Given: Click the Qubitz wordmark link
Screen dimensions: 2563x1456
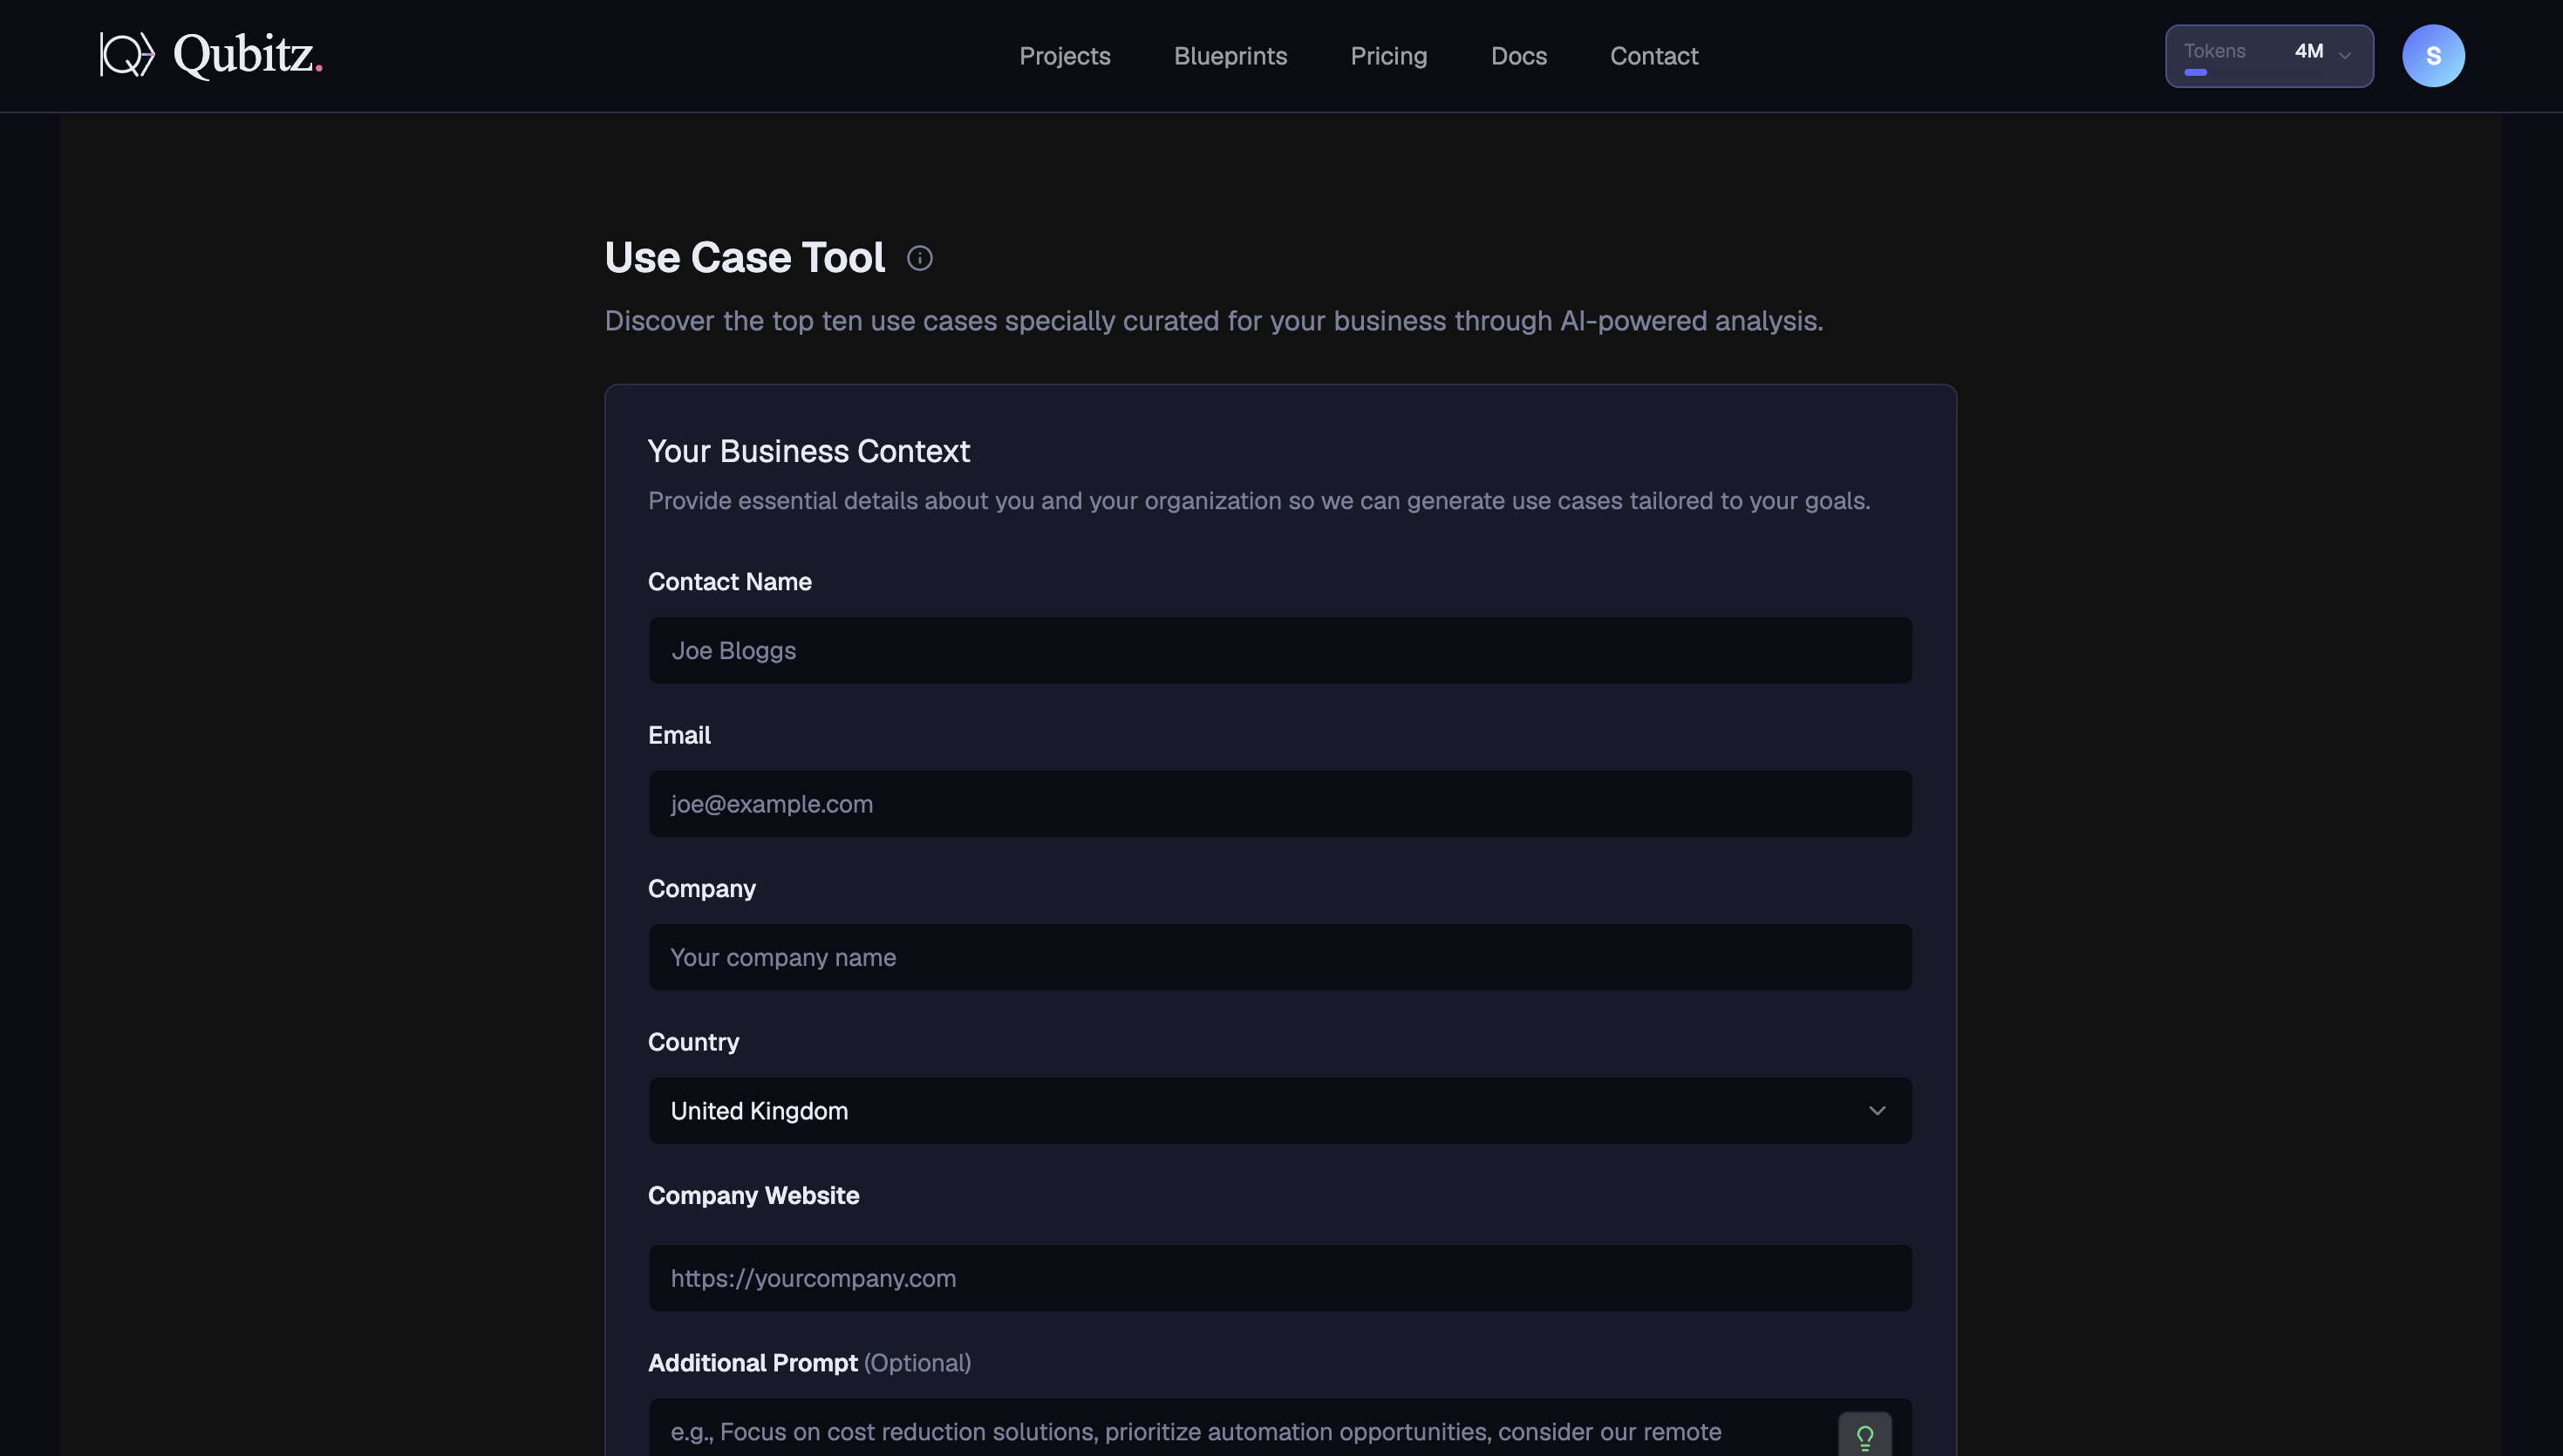Looking at the screenshot, I should pos(248,54).
